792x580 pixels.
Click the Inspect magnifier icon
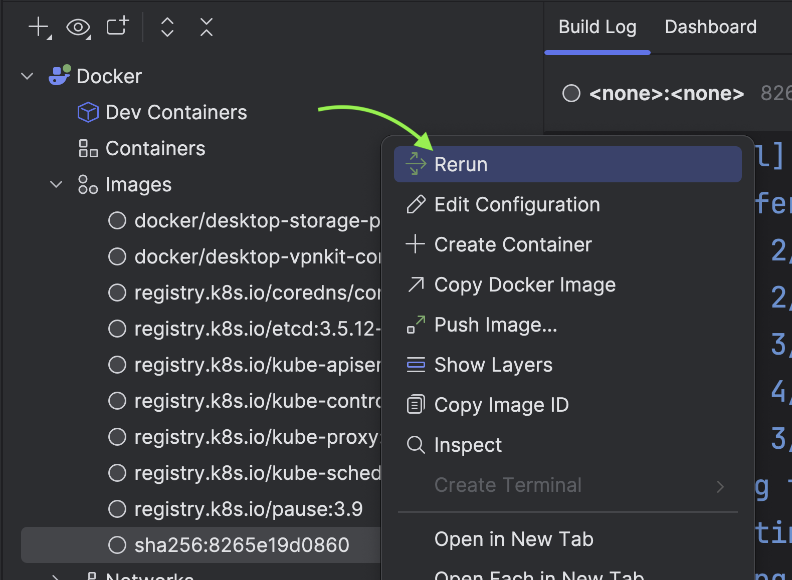click(416, 445)
